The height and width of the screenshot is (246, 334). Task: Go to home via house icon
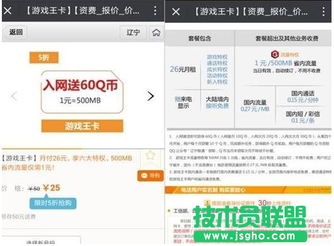(156, 32)
